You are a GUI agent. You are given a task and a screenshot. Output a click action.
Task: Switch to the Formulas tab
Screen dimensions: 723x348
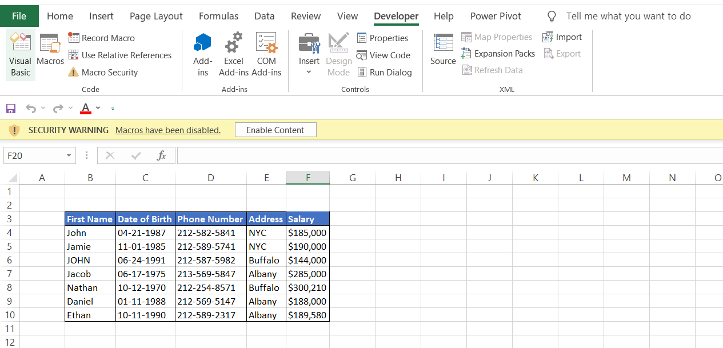tap(218, 16)
